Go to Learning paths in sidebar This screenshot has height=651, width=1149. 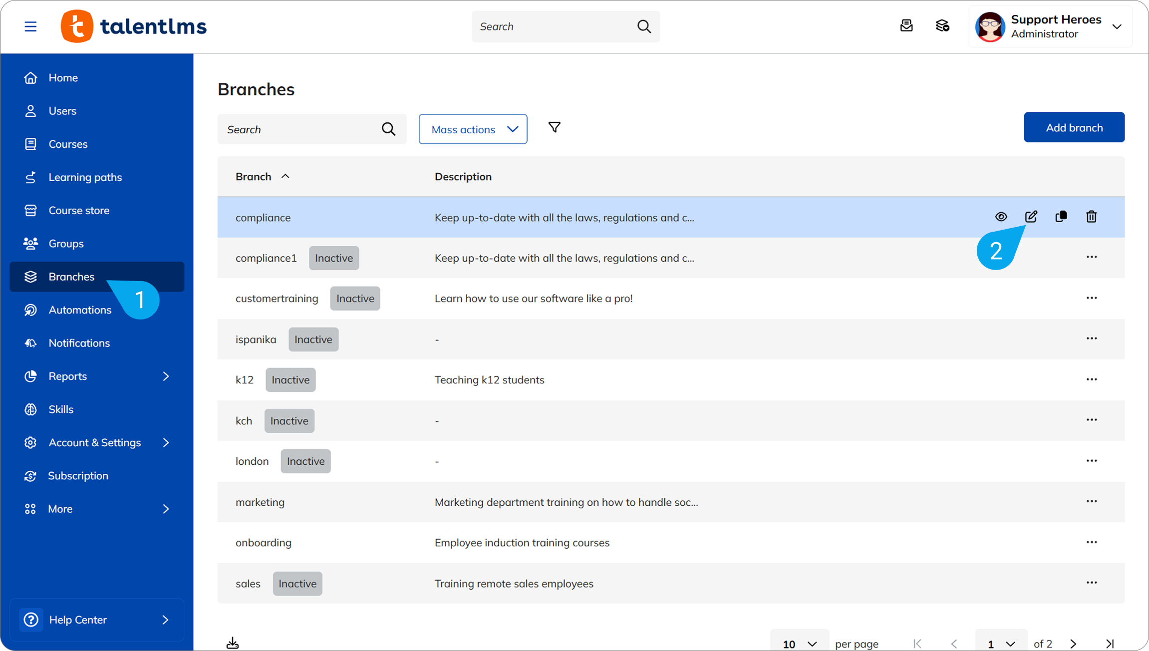pos(85,177)
